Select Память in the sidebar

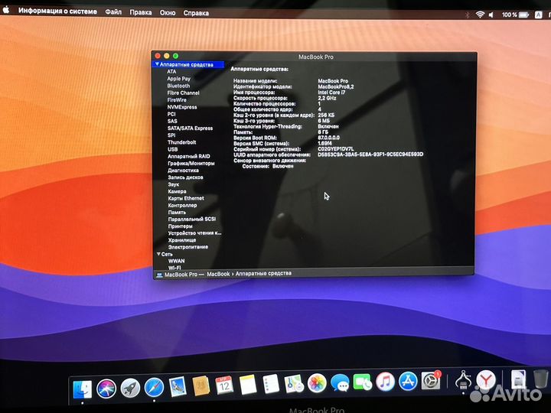[x=177, y=212]
